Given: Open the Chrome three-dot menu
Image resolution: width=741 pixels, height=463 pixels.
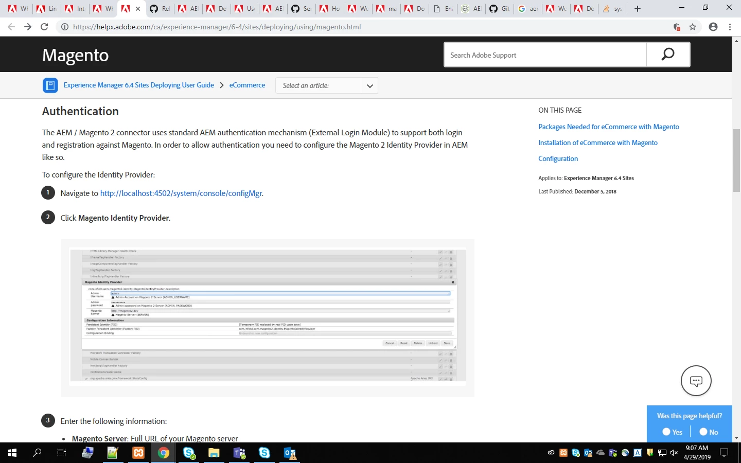Looking at the screenshot, I should [730, 27].
